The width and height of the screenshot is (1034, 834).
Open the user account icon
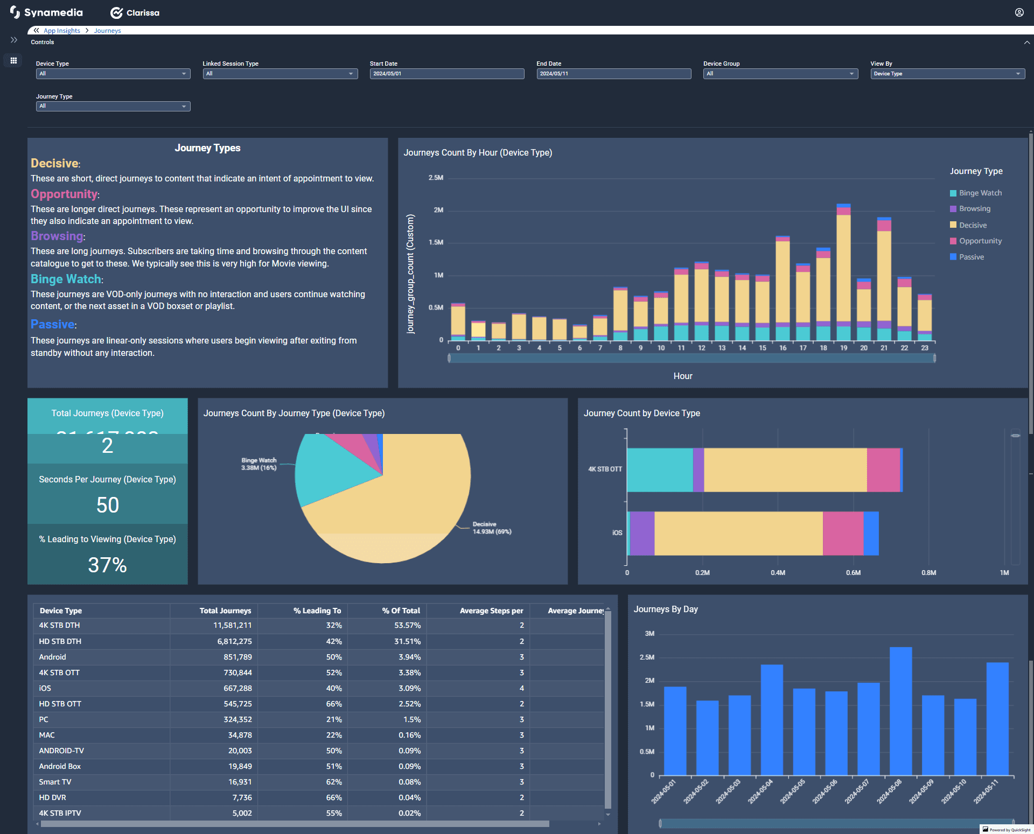(x=1019, y=12)
